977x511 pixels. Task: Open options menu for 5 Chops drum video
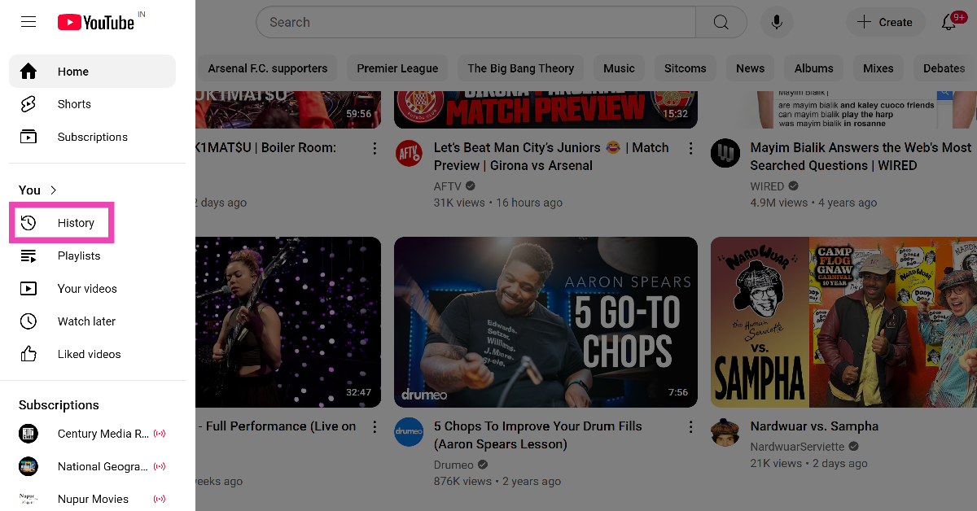690,426
